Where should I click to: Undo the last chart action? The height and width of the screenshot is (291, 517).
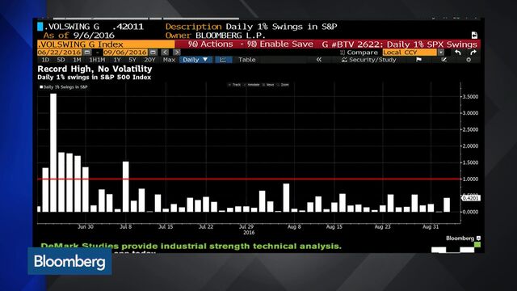click(x=458, y=53)
